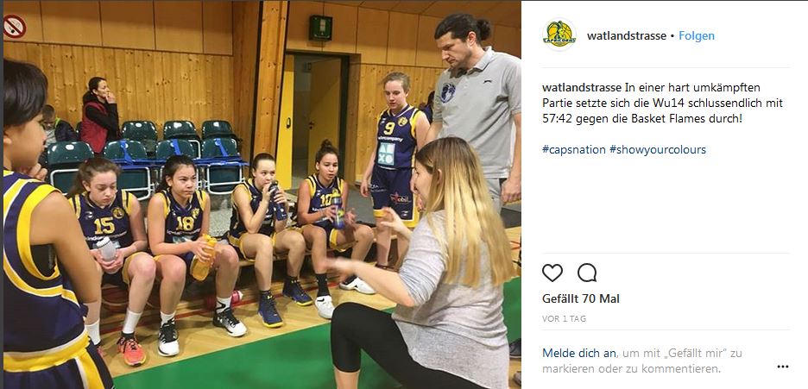Viewport: 808px width, 389px height.
Task: Click the no-smoking sign in the photo
Action: (15, 26)
